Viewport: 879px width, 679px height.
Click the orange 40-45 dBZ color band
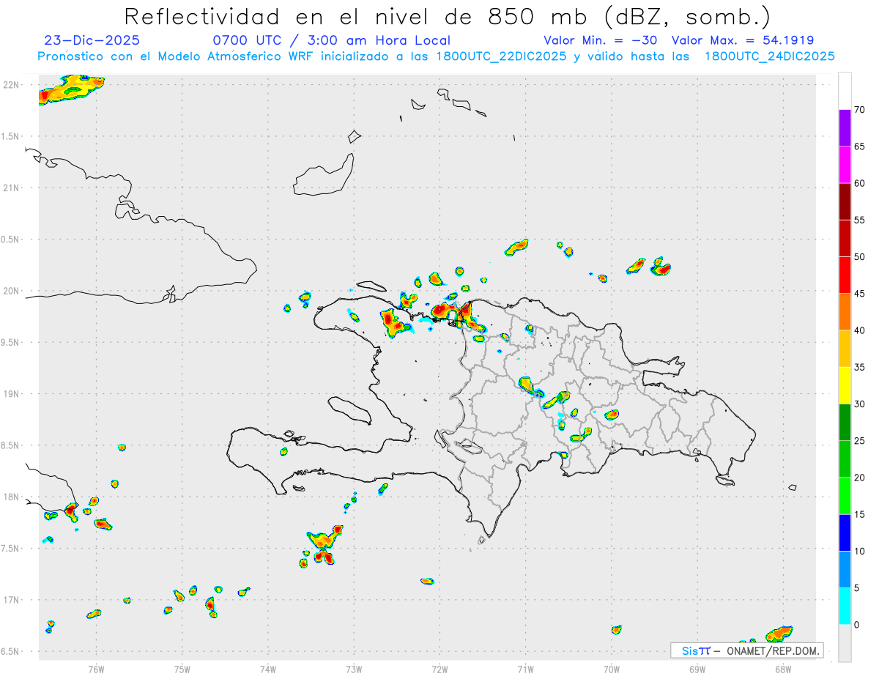pyautogui.click(x=845, y=312)
